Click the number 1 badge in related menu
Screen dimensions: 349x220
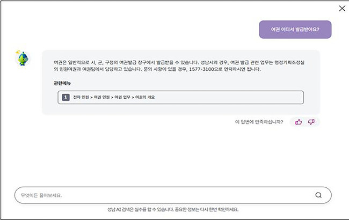(x=65, y=97)
